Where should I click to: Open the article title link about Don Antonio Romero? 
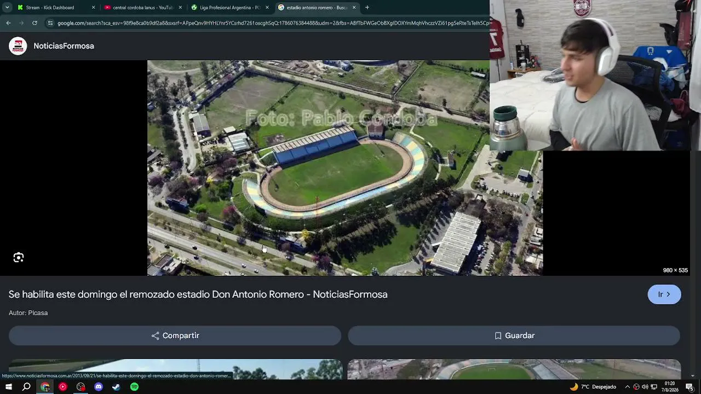(x=198, y=294)
